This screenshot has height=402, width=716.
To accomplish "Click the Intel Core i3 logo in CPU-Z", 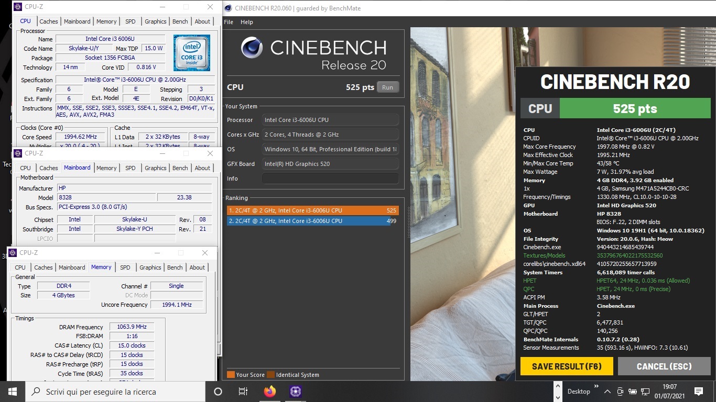I will (x=192, y=53).
